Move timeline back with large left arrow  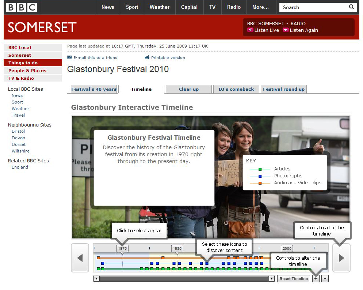tap(80, 258)
